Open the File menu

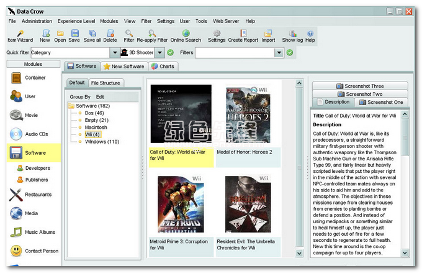[12, 21]
